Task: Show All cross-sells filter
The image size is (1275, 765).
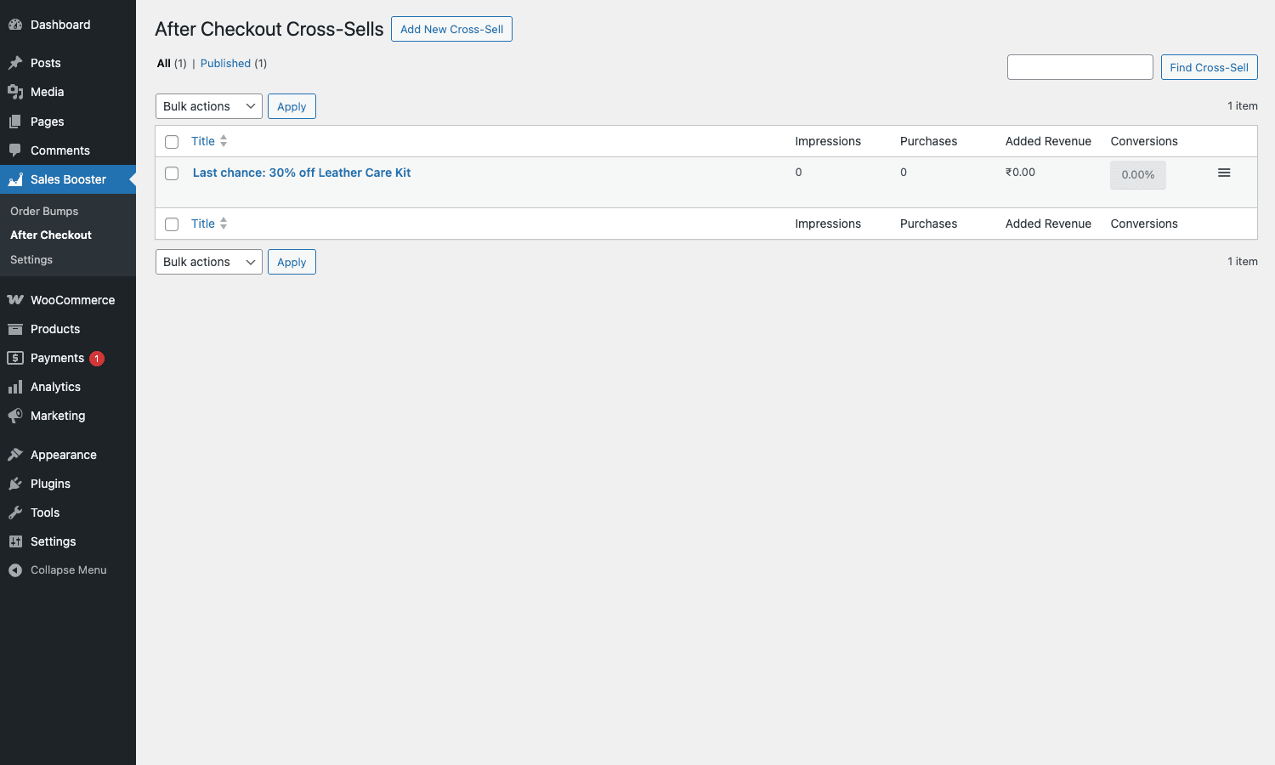Action: click(x=164, y=63)
